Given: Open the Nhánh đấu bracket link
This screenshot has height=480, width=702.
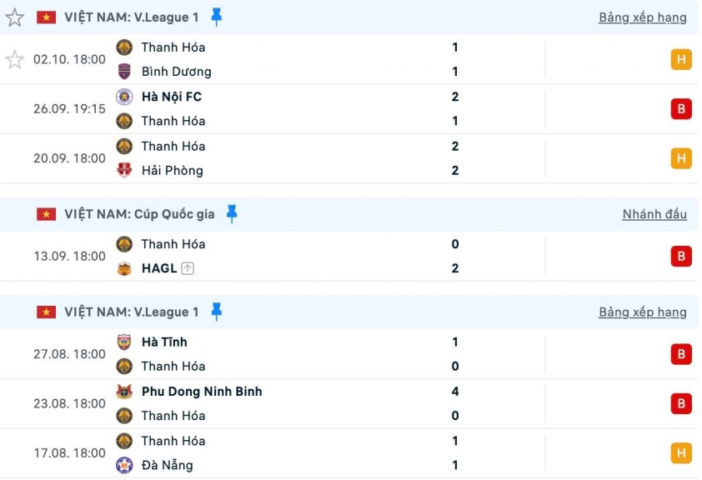Looking at the screenshot, I should [654, 214].
